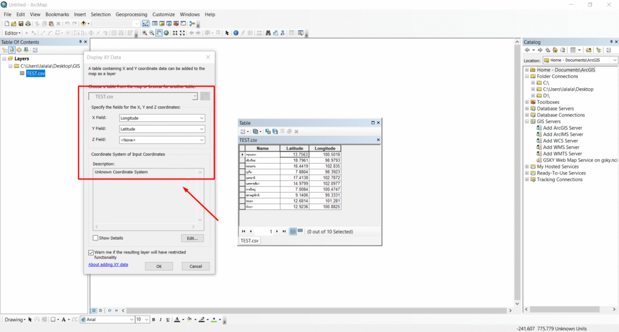Select TEST.csv in Table Of Contents
The image size is (619, 332).
pyautogui.click(x=36, y=73)
